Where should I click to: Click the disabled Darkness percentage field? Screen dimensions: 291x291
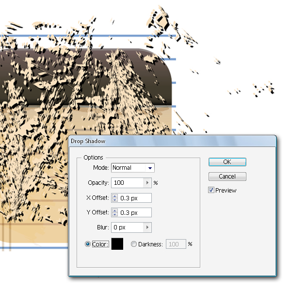coord(176,244)
